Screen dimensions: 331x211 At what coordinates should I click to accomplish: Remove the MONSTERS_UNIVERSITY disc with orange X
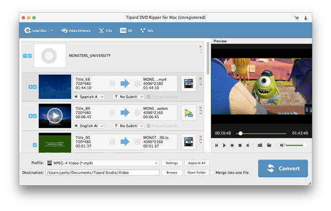click(x=201, y=46)
